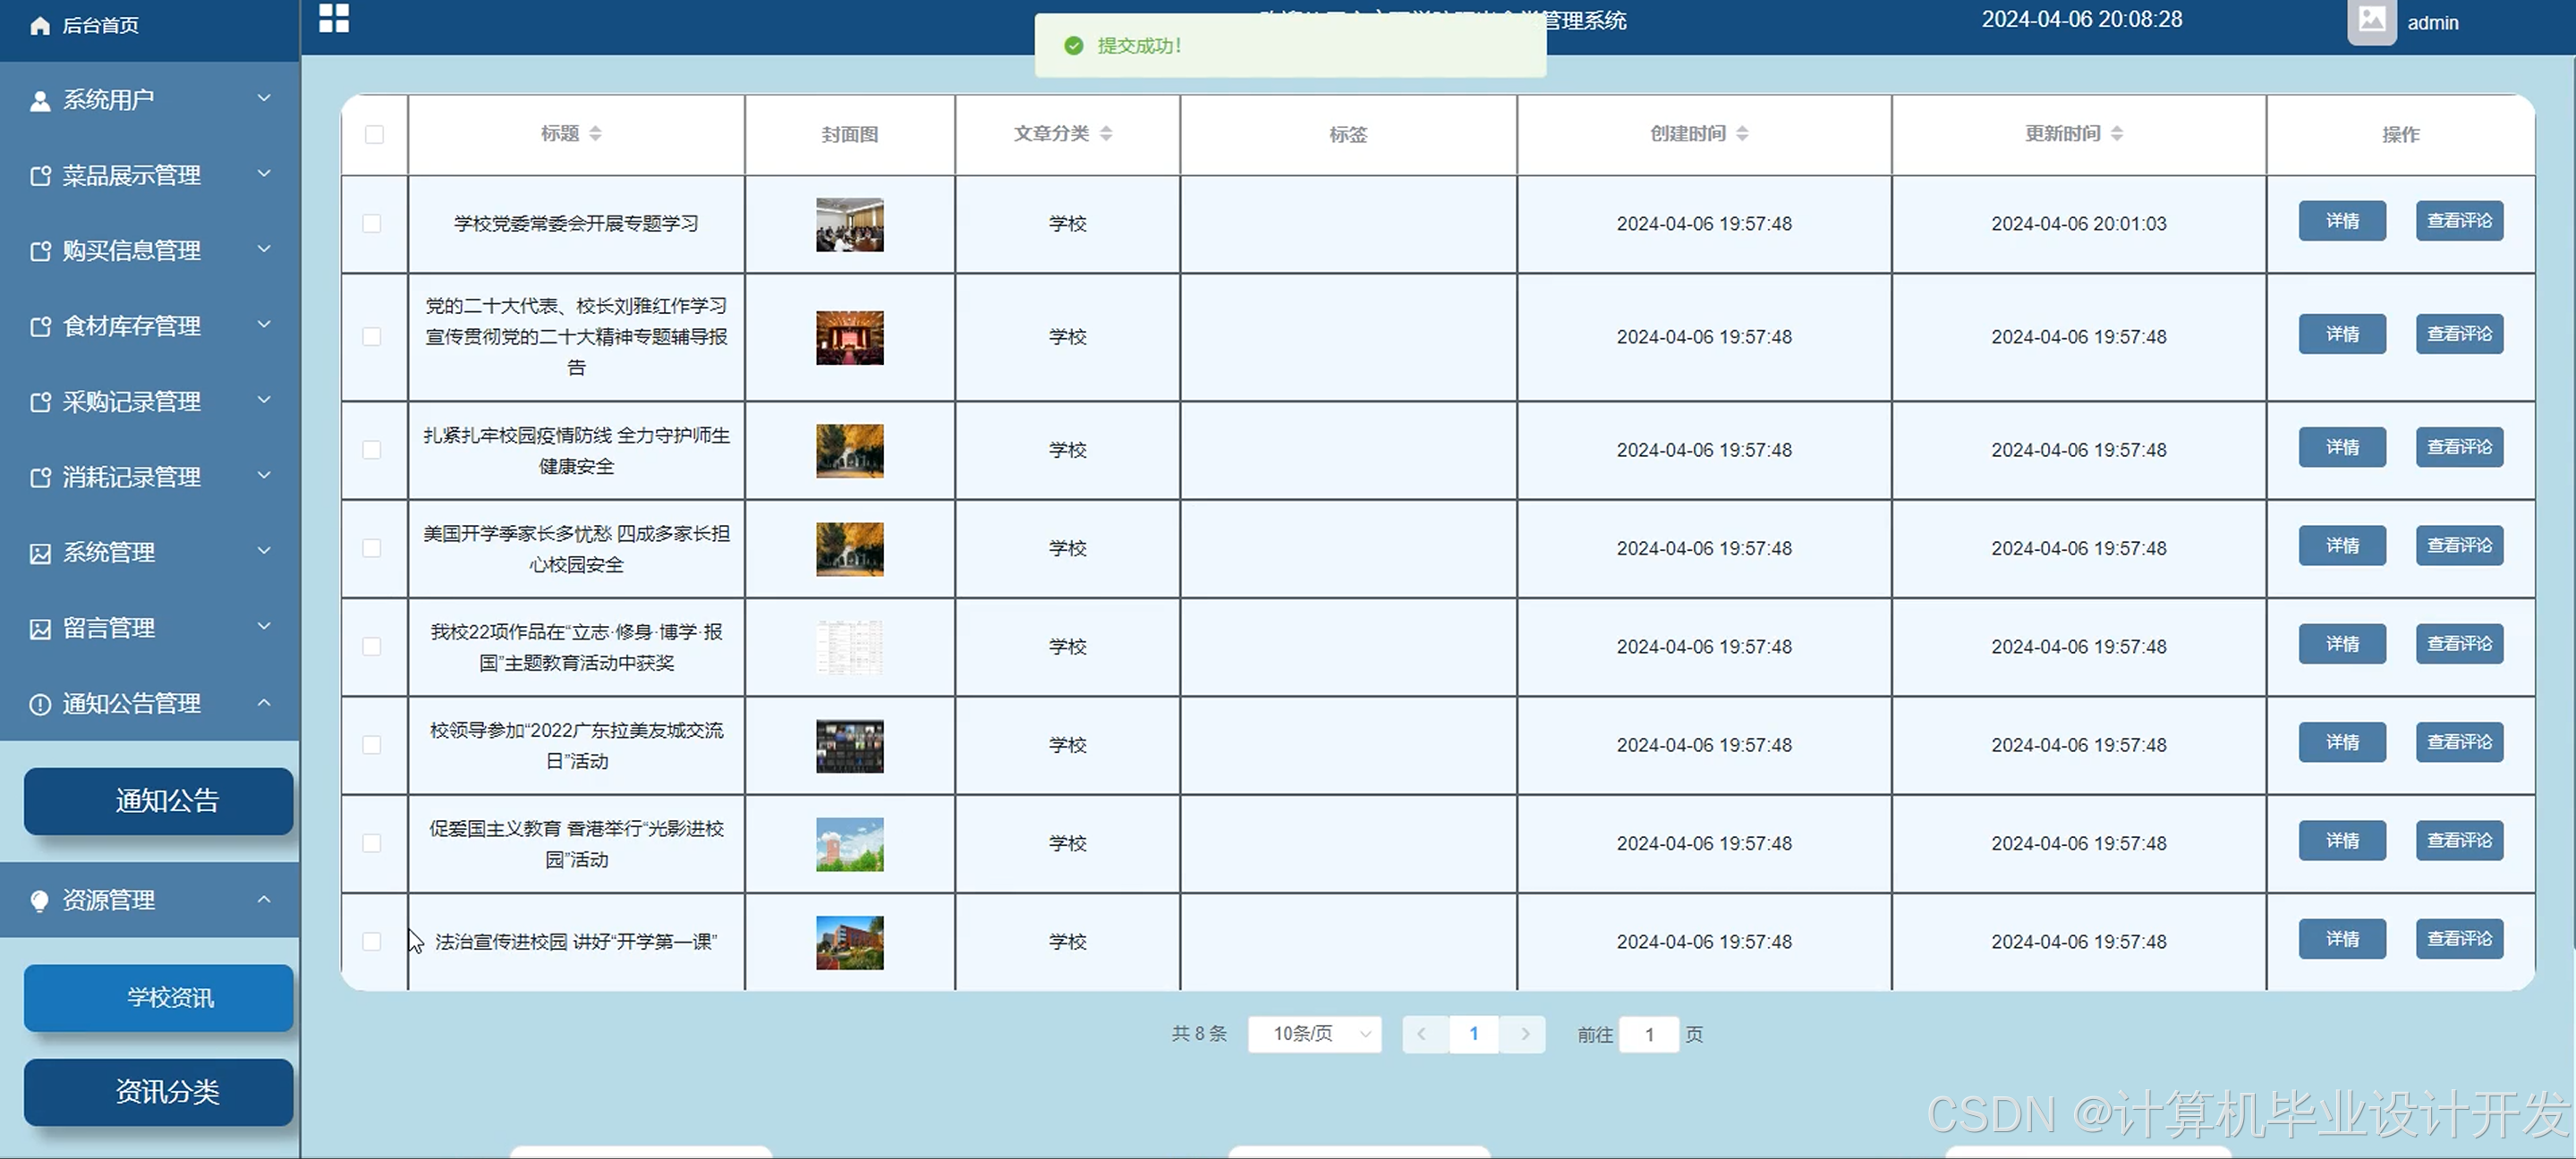Open the 10条/页 page size dropdown

click(1315, 1034)
